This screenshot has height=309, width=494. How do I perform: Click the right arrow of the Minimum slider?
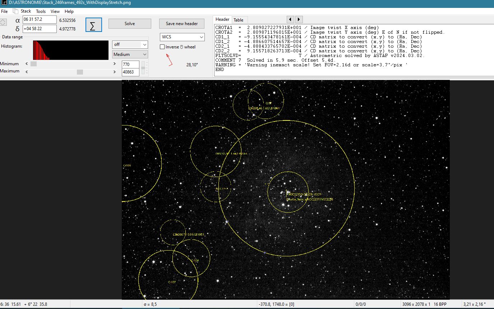point(115,64)
